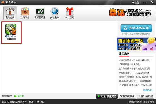This screenshot has height=104, width=156.
Task: Switch to 应用下载 tab
Action: tap(25, 13)
